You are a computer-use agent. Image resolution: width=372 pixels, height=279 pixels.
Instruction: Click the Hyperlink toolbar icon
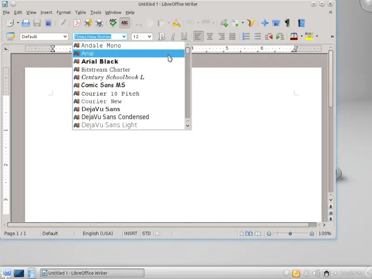[224, 23]
